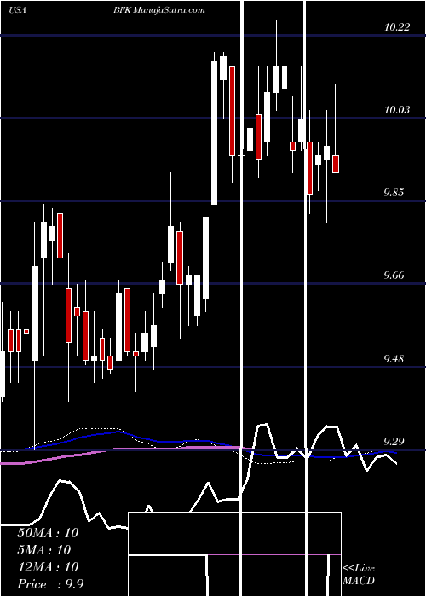Click the USA exchange label

coord(17,10)
